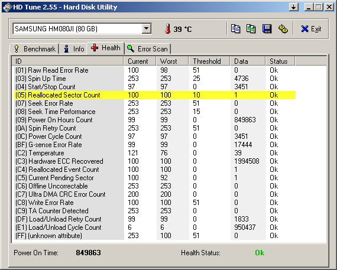Switch to the Info tab
Image resolution: width=337 pixels, height=270 pixels.
point(73,49)
